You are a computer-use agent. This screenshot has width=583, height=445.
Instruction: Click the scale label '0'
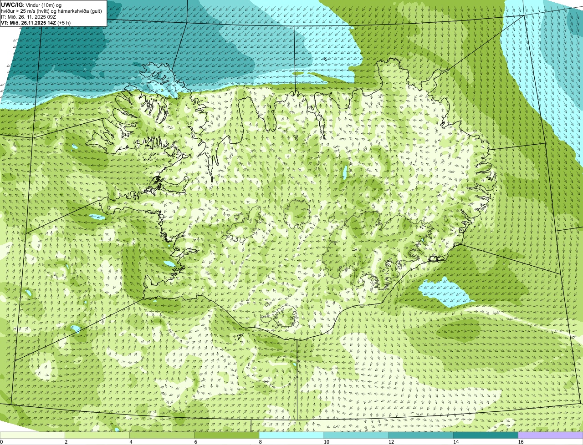(x=2, y=442)
